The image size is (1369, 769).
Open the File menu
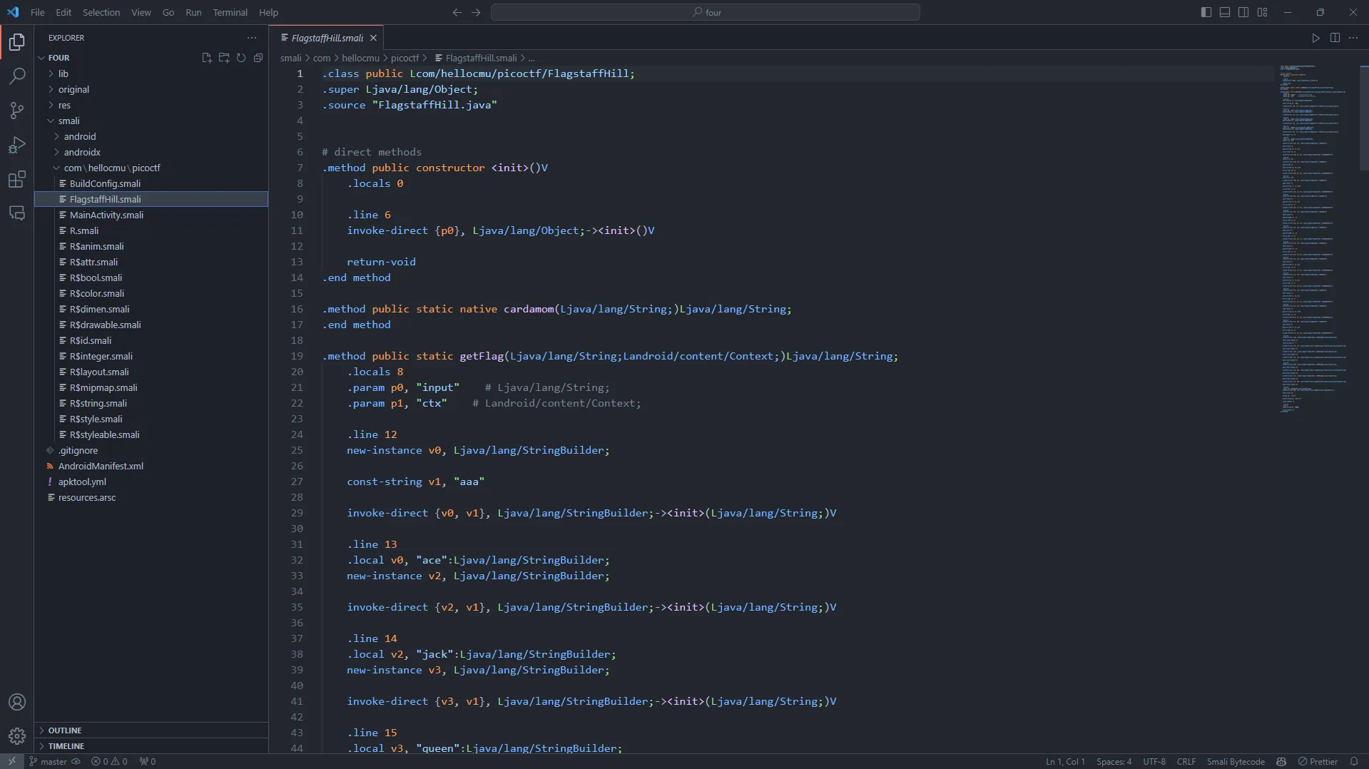tap(38, 12)
